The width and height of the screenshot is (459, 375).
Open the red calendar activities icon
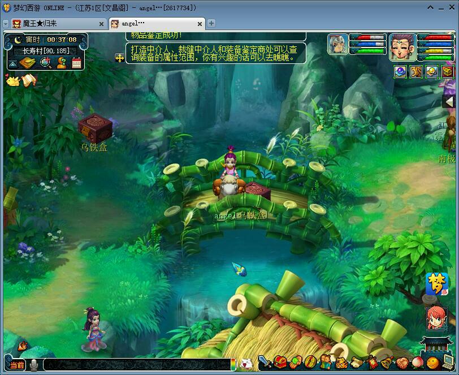click(76, 62)
